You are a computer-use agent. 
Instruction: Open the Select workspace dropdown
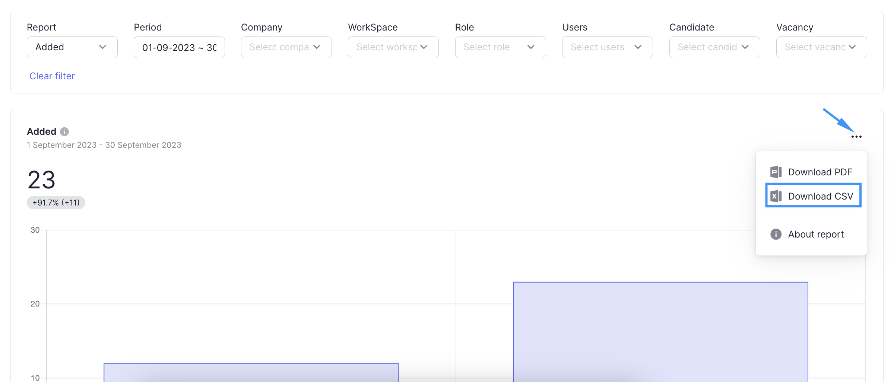click(x=393, y=47)
